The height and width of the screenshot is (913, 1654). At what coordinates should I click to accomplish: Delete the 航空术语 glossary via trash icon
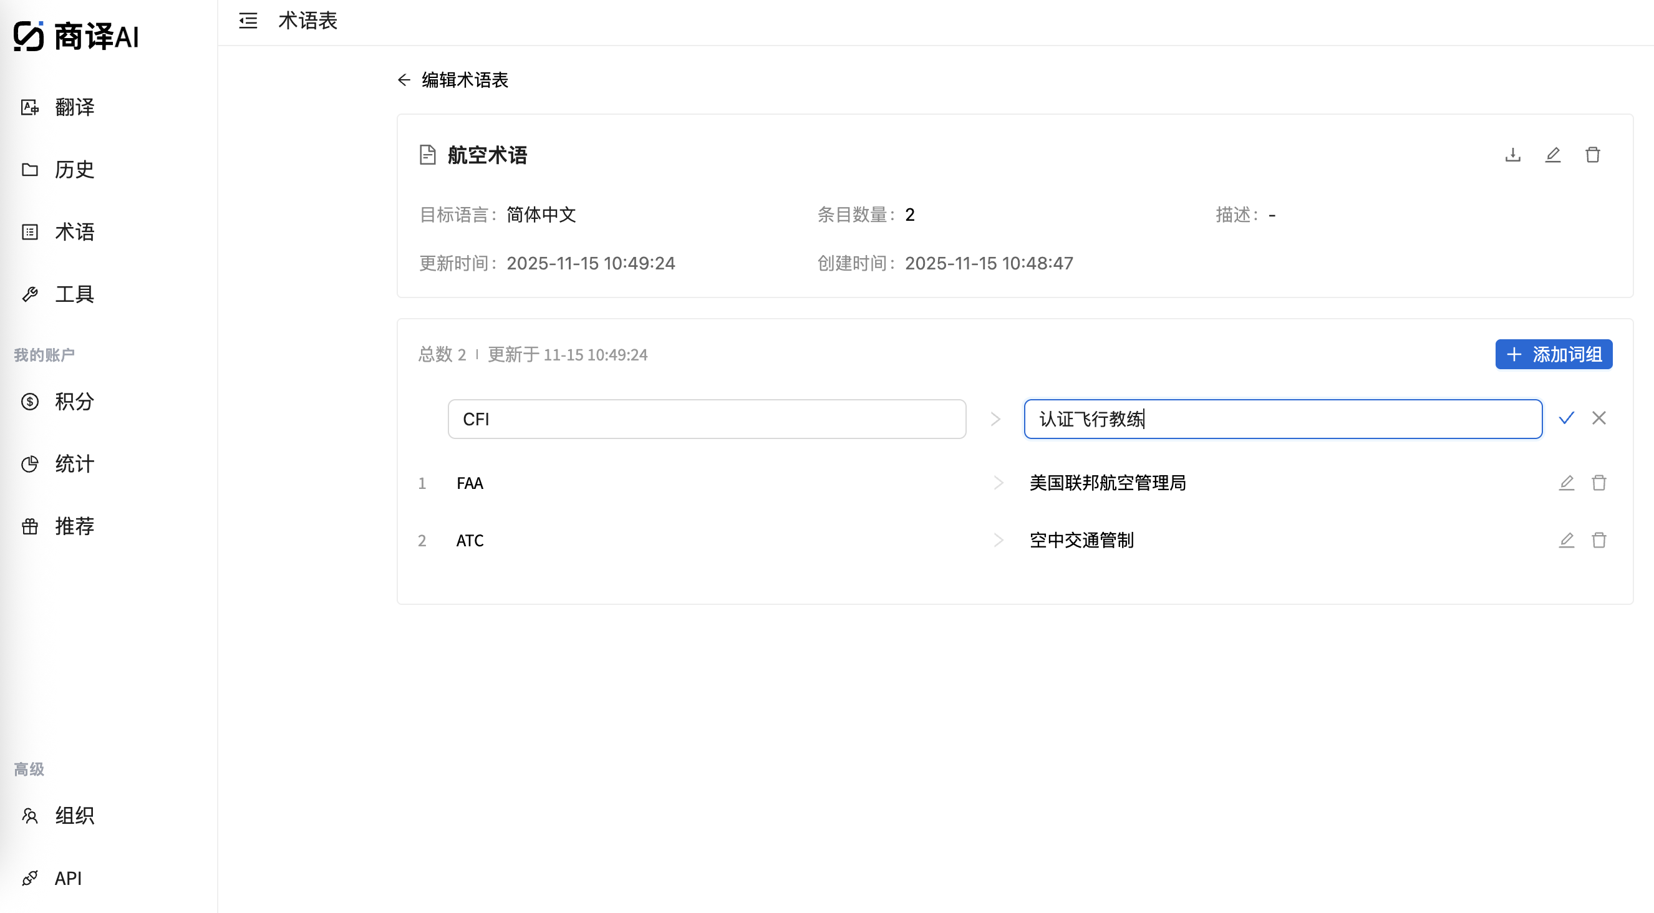tap(1593, 155)
